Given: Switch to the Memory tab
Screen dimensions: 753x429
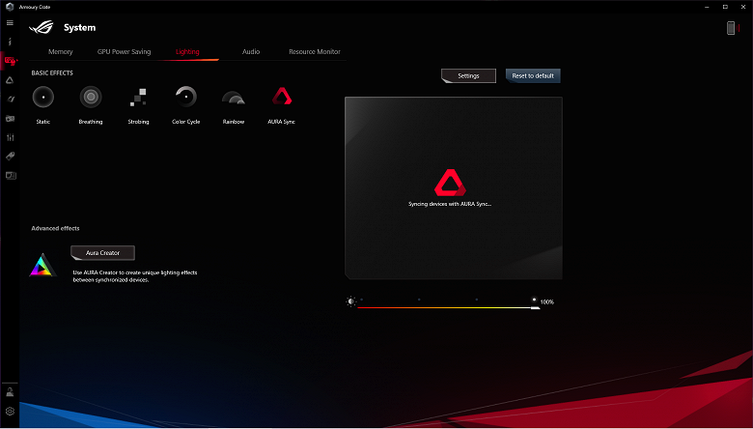Looking at the screenshot, I should click(61, 52).
